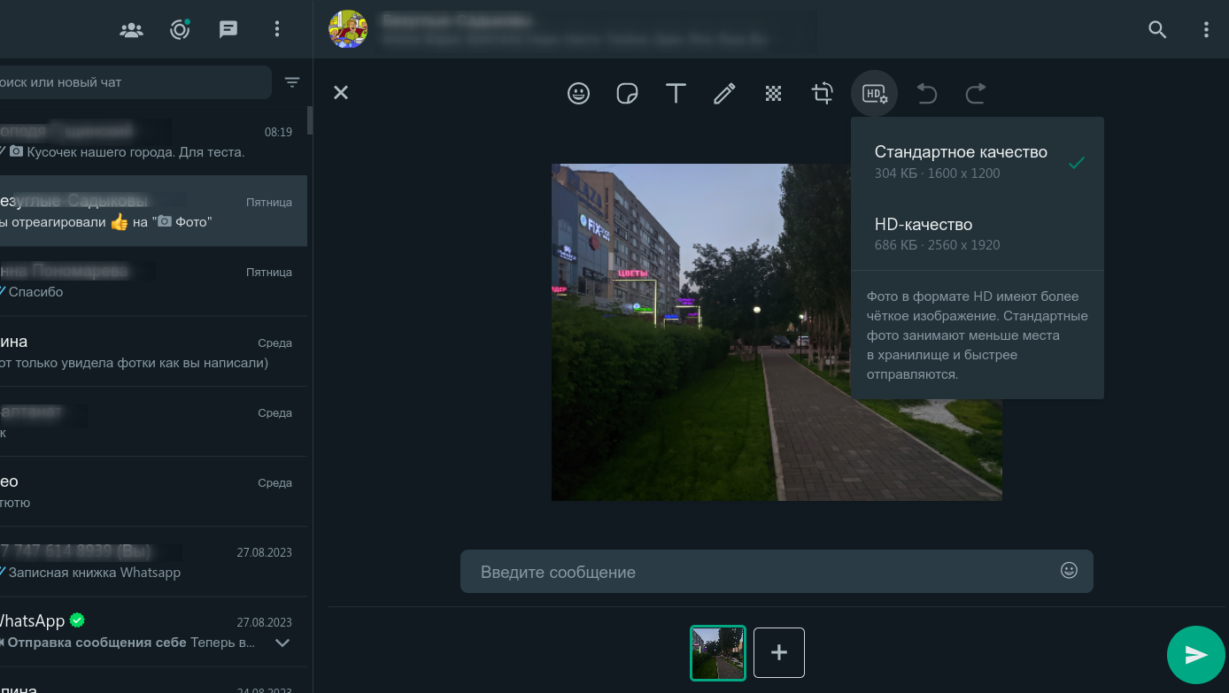Open the sidebar three-dot menu
Image resolution: width=1229 pixels, height=693 pixels.
click(x=277, y=29)
